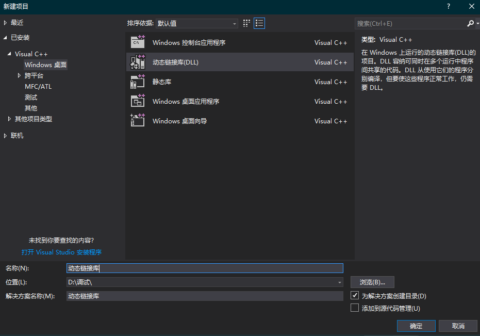Click the 动态链接库(DLL) template icon
The image size is (480, 336).
click(x=138, y=62)
